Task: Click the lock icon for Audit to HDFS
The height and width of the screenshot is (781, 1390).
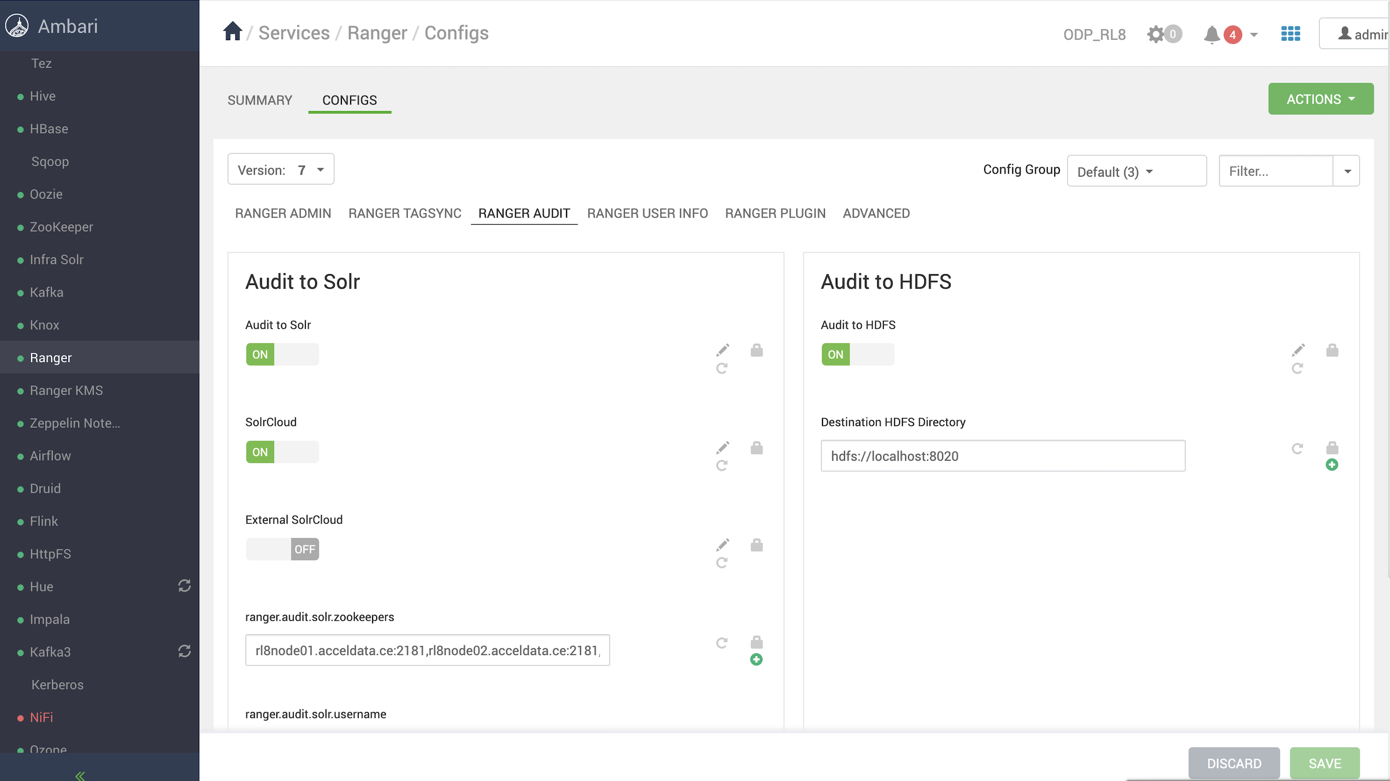Action: click(1332, 350)
